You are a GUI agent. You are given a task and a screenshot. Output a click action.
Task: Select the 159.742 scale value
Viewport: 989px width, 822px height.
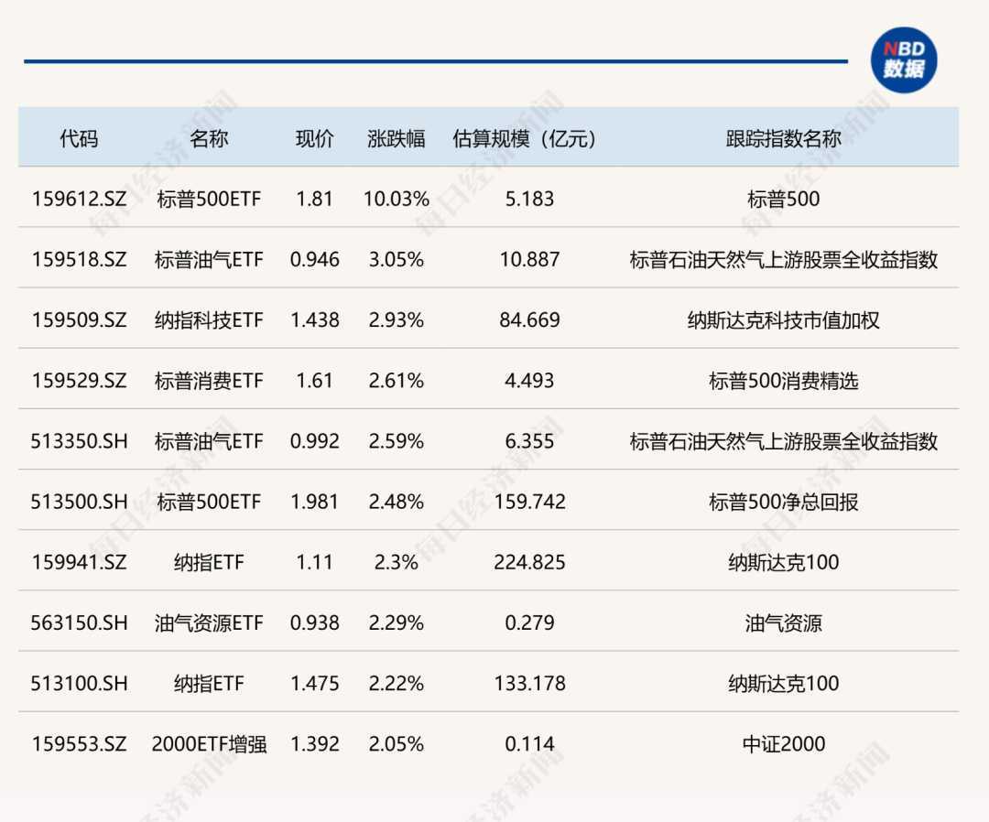tap(529, 502)
